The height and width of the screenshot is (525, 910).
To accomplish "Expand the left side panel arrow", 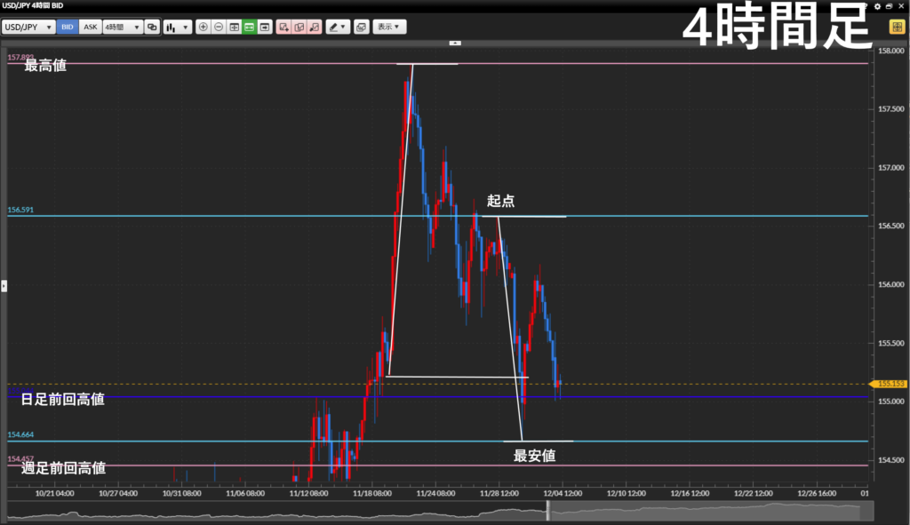I will tap(4, 285).
